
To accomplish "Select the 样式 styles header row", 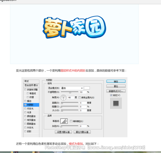I will point(31,81).
